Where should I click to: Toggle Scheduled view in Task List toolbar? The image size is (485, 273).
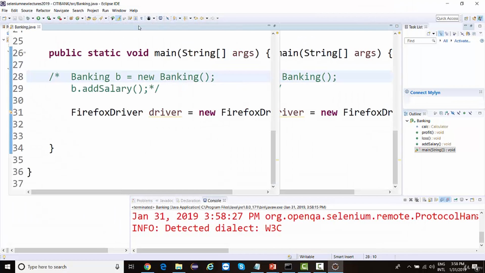pos(447,34)
